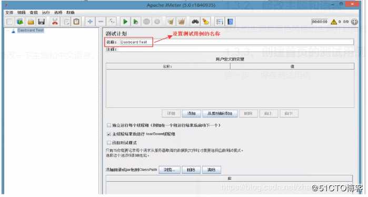Show log viewer via yellow warning triangle
368x197 pixels.
333,22
